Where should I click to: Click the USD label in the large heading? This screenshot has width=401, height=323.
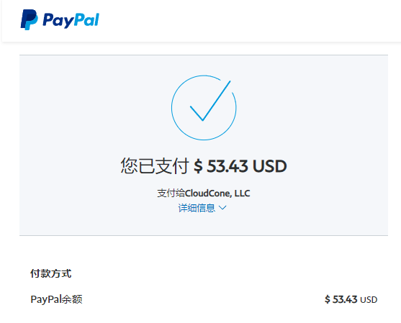point(270,166)
